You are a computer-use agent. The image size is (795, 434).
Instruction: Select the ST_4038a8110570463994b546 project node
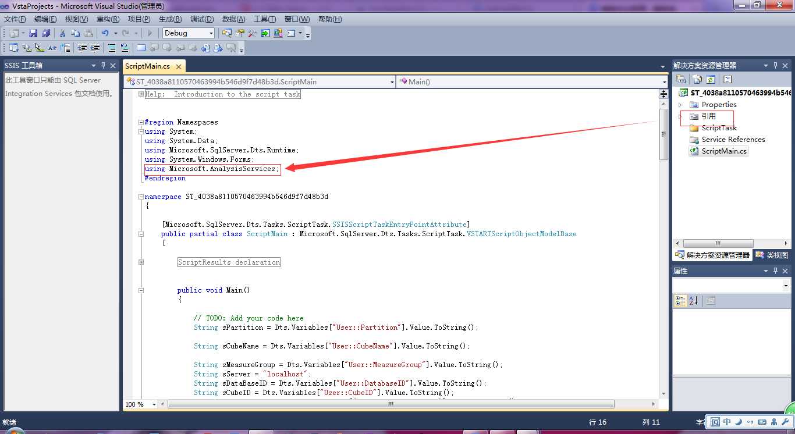[740, 93]
